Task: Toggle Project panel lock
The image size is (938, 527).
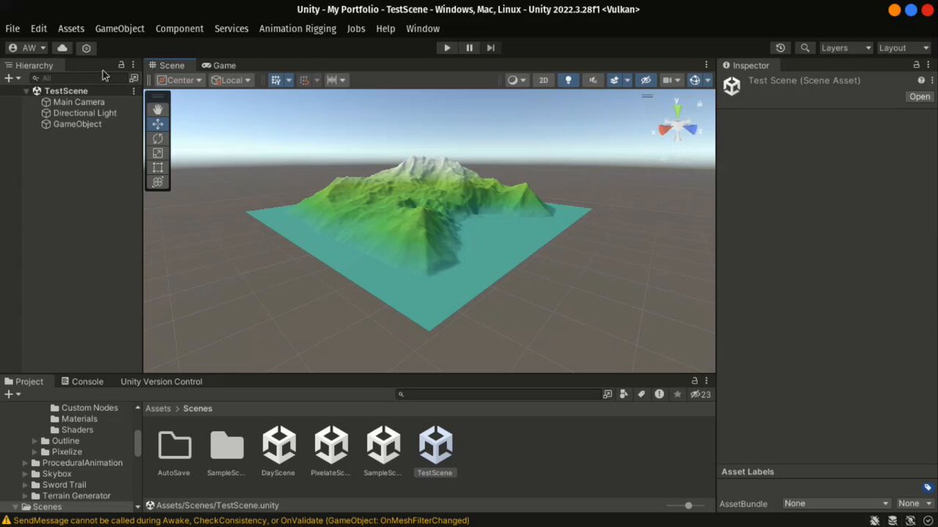Action: tap(695, 382)
